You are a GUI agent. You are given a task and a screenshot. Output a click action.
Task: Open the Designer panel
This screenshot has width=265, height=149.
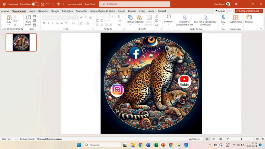249,19
